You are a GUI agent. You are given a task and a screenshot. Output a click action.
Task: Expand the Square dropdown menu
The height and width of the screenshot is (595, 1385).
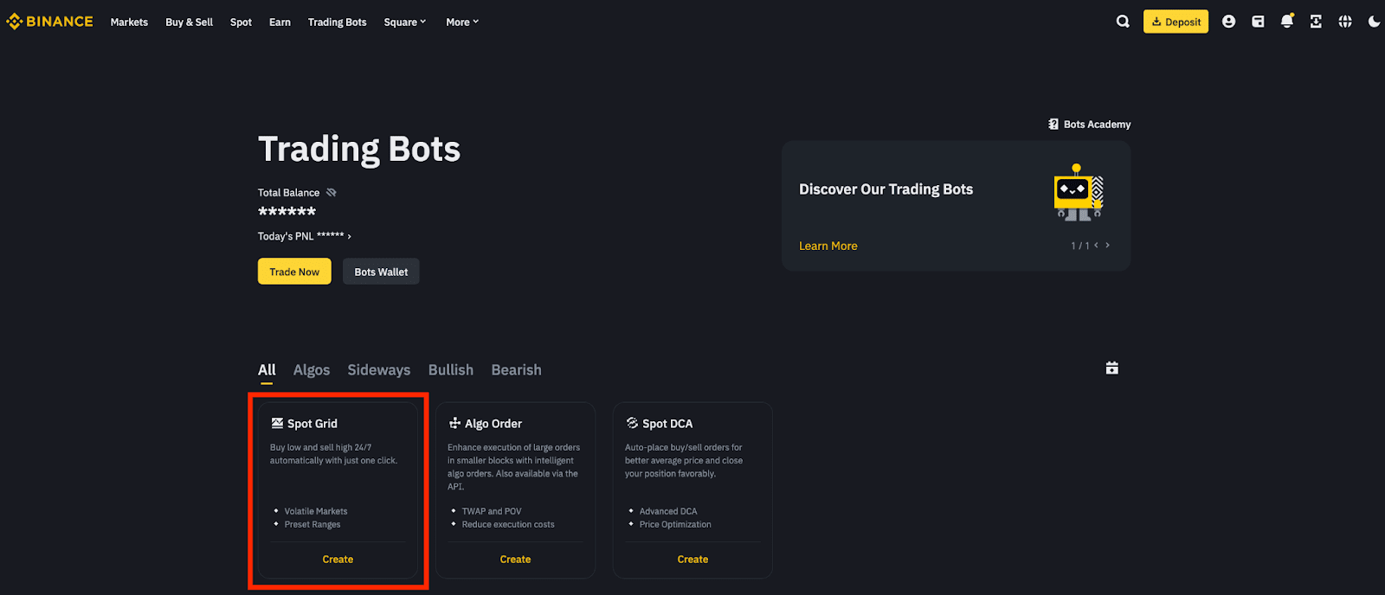click(x=404, y=22)
